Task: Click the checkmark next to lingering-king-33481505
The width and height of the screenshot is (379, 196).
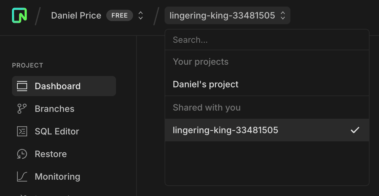Action: pos(355,130)
